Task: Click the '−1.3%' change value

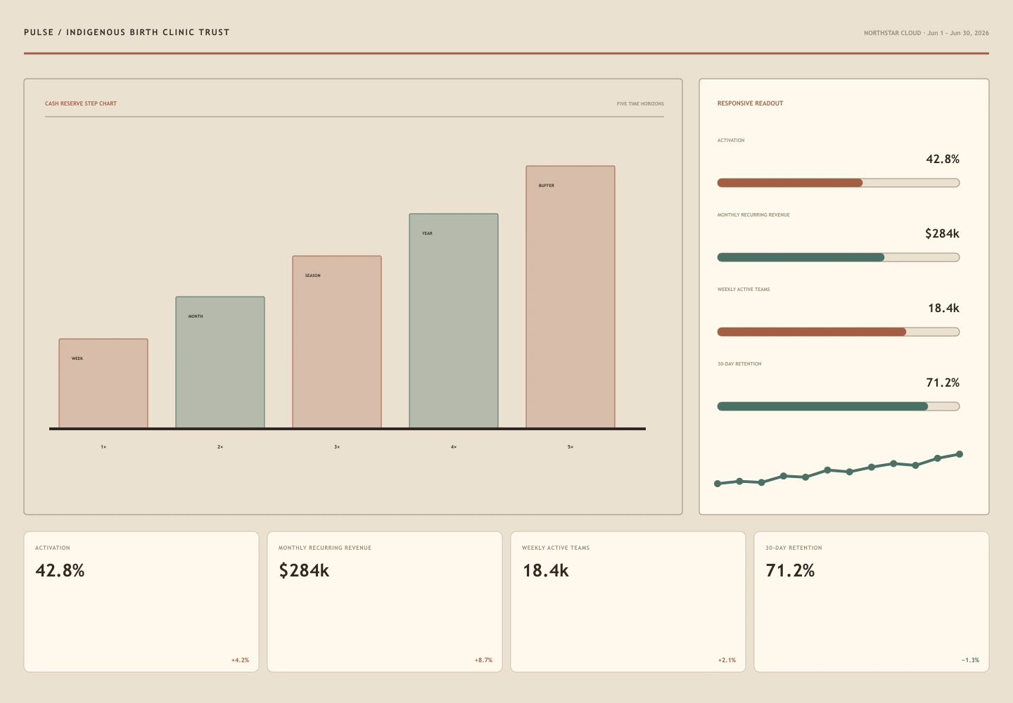Action: tap(970, 660)
